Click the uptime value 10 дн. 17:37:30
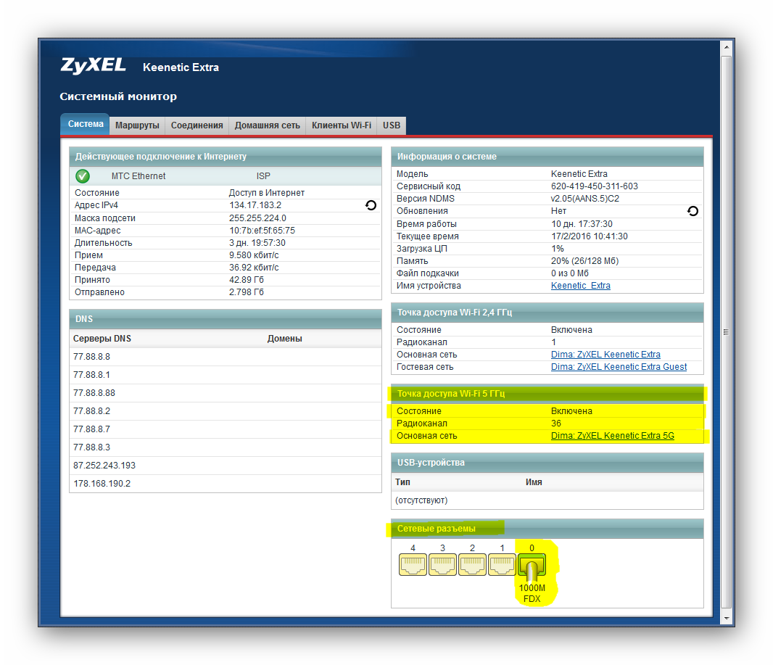The width and height of the screenshot is (773, 665). click(582, 224)
